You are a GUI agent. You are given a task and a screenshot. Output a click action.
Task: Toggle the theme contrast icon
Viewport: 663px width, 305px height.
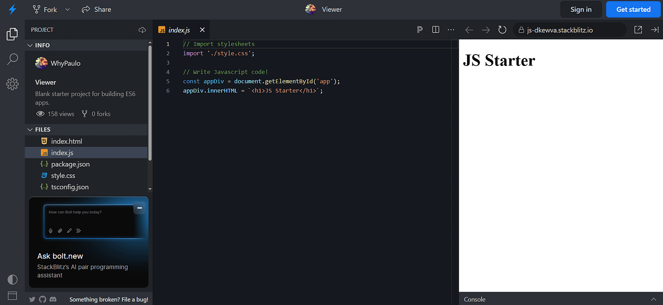pos(12,279)
